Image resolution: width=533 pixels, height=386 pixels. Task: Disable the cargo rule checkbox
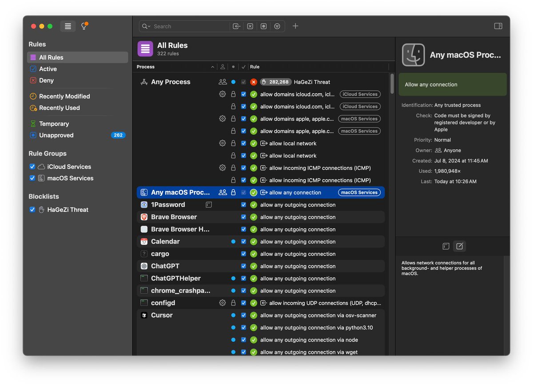click(x=243, y=254)
